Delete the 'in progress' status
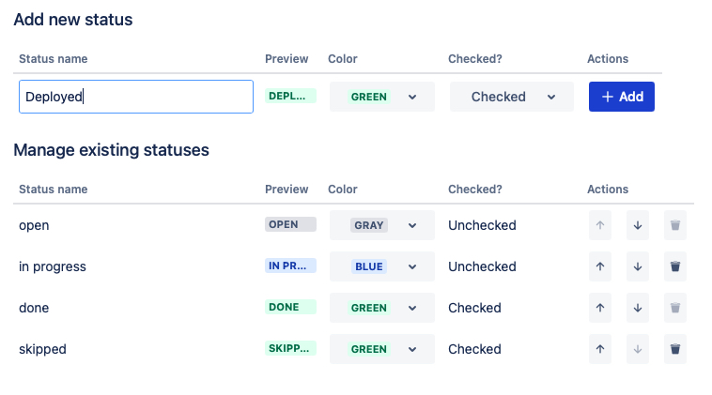The height and width of the screenshot is (395, 712). [674, 266]
